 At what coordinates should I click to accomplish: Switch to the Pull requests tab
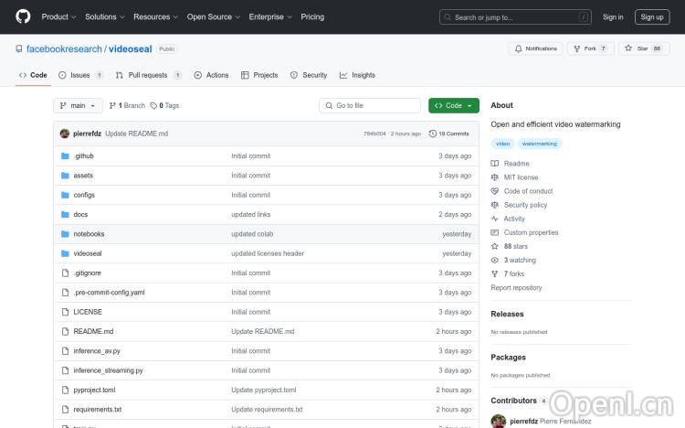coord(148,75)
